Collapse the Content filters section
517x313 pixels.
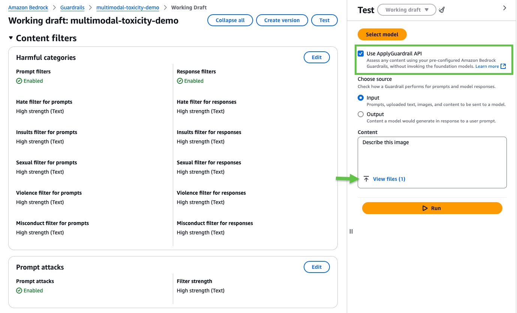tap(11, 38)
